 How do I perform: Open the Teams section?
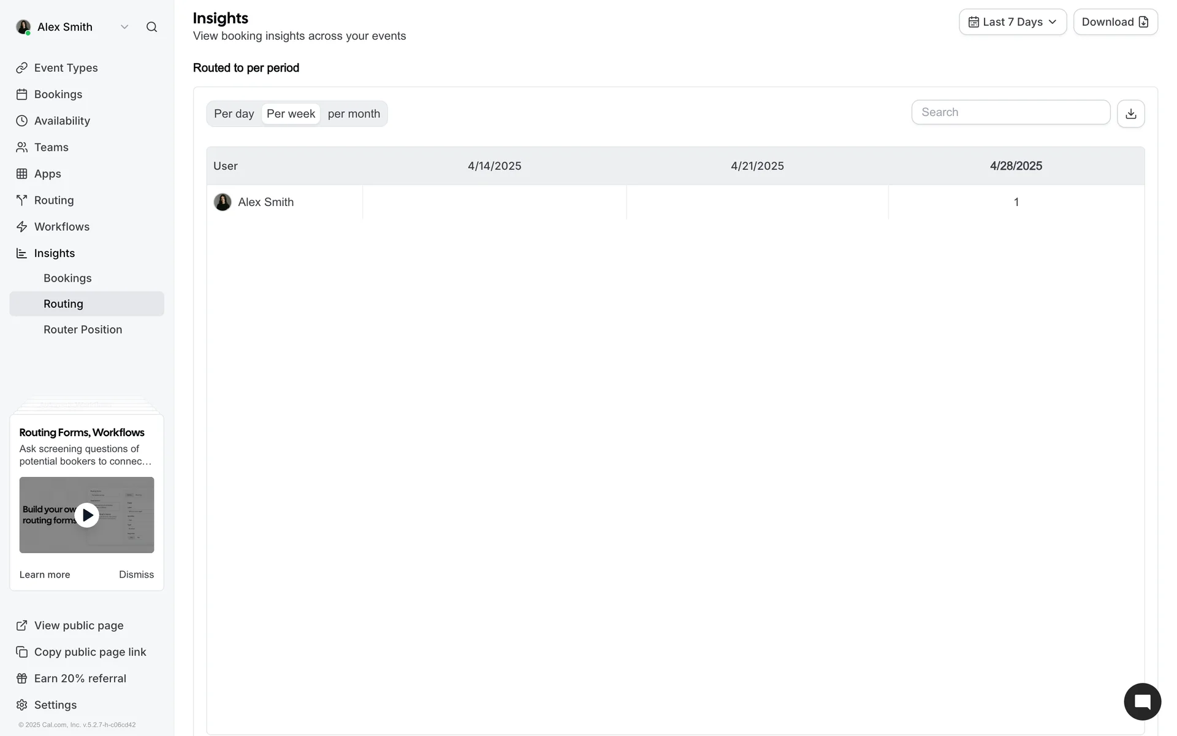[x=51, y=147]
